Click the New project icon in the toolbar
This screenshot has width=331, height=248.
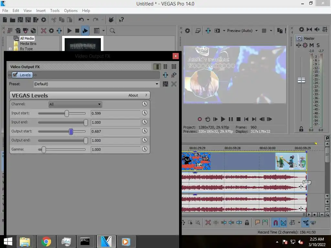(x=5, y=20)
